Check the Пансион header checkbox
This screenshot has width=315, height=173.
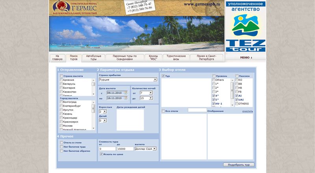click(x=237, y=76)
